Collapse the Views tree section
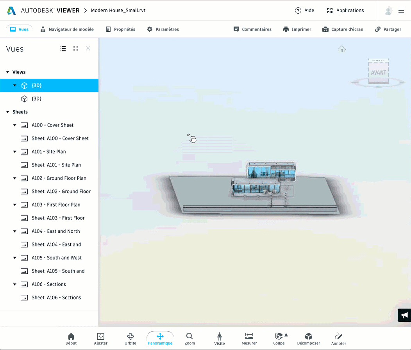This screenshot has height=350, width=411. pyautogui.click(x=7, y=72)
